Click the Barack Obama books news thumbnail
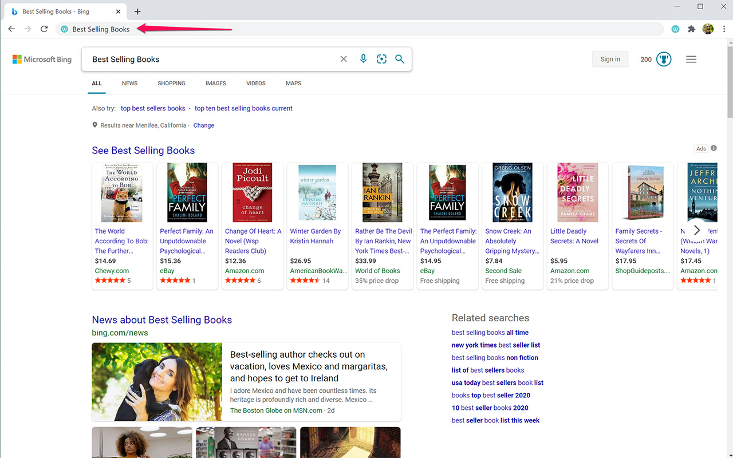Screen dimensions: 733x458 pos(246,443)
